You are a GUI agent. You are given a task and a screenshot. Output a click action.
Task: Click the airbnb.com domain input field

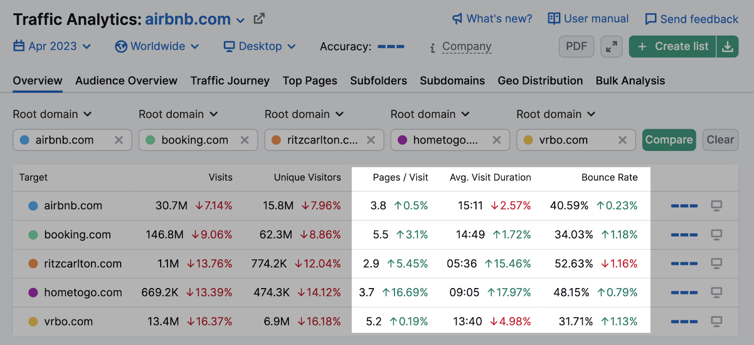(x=73, y=140)
